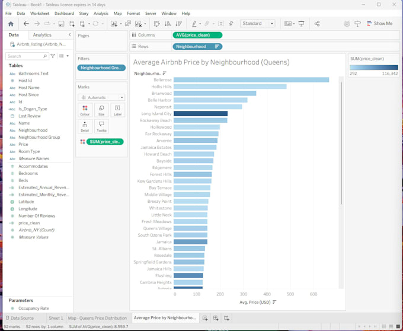Select the Room Type field
Screen dimensions: 403x331
tap(29, 151)
